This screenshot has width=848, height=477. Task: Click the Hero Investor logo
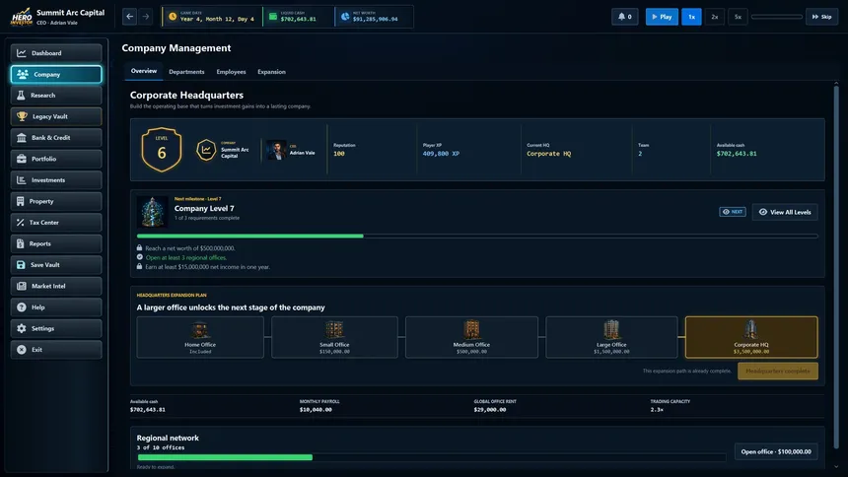(x=21, y=17)
